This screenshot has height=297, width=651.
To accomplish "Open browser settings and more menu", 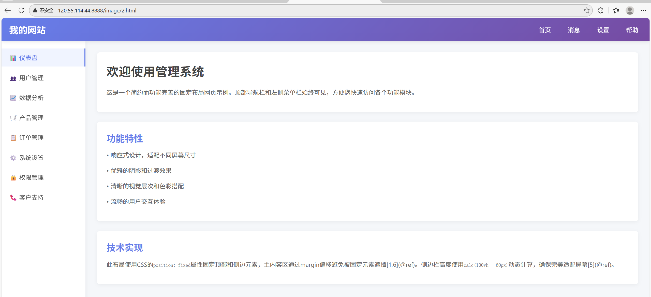I will point(644,11).
